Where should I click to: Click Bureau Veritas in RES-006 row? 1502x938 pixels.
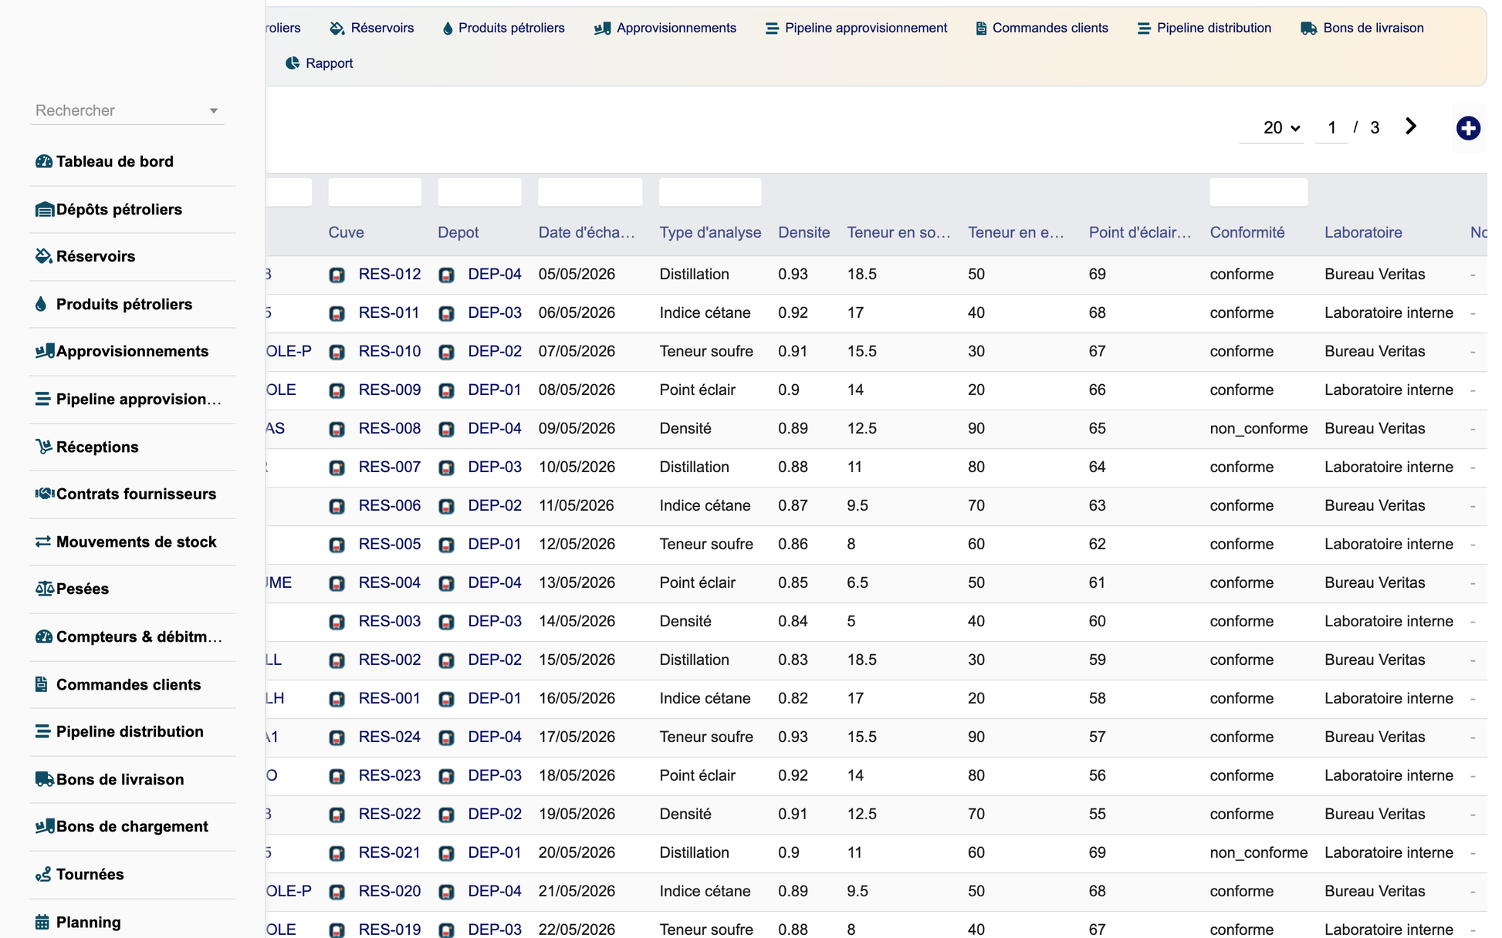(x=1375, y=505)
